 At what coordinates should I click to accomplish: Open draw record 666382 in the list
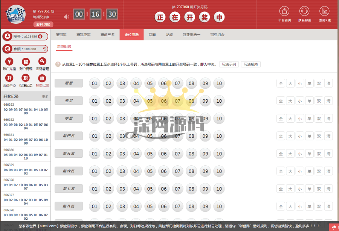pyautogui.click(x=26, y=124)
